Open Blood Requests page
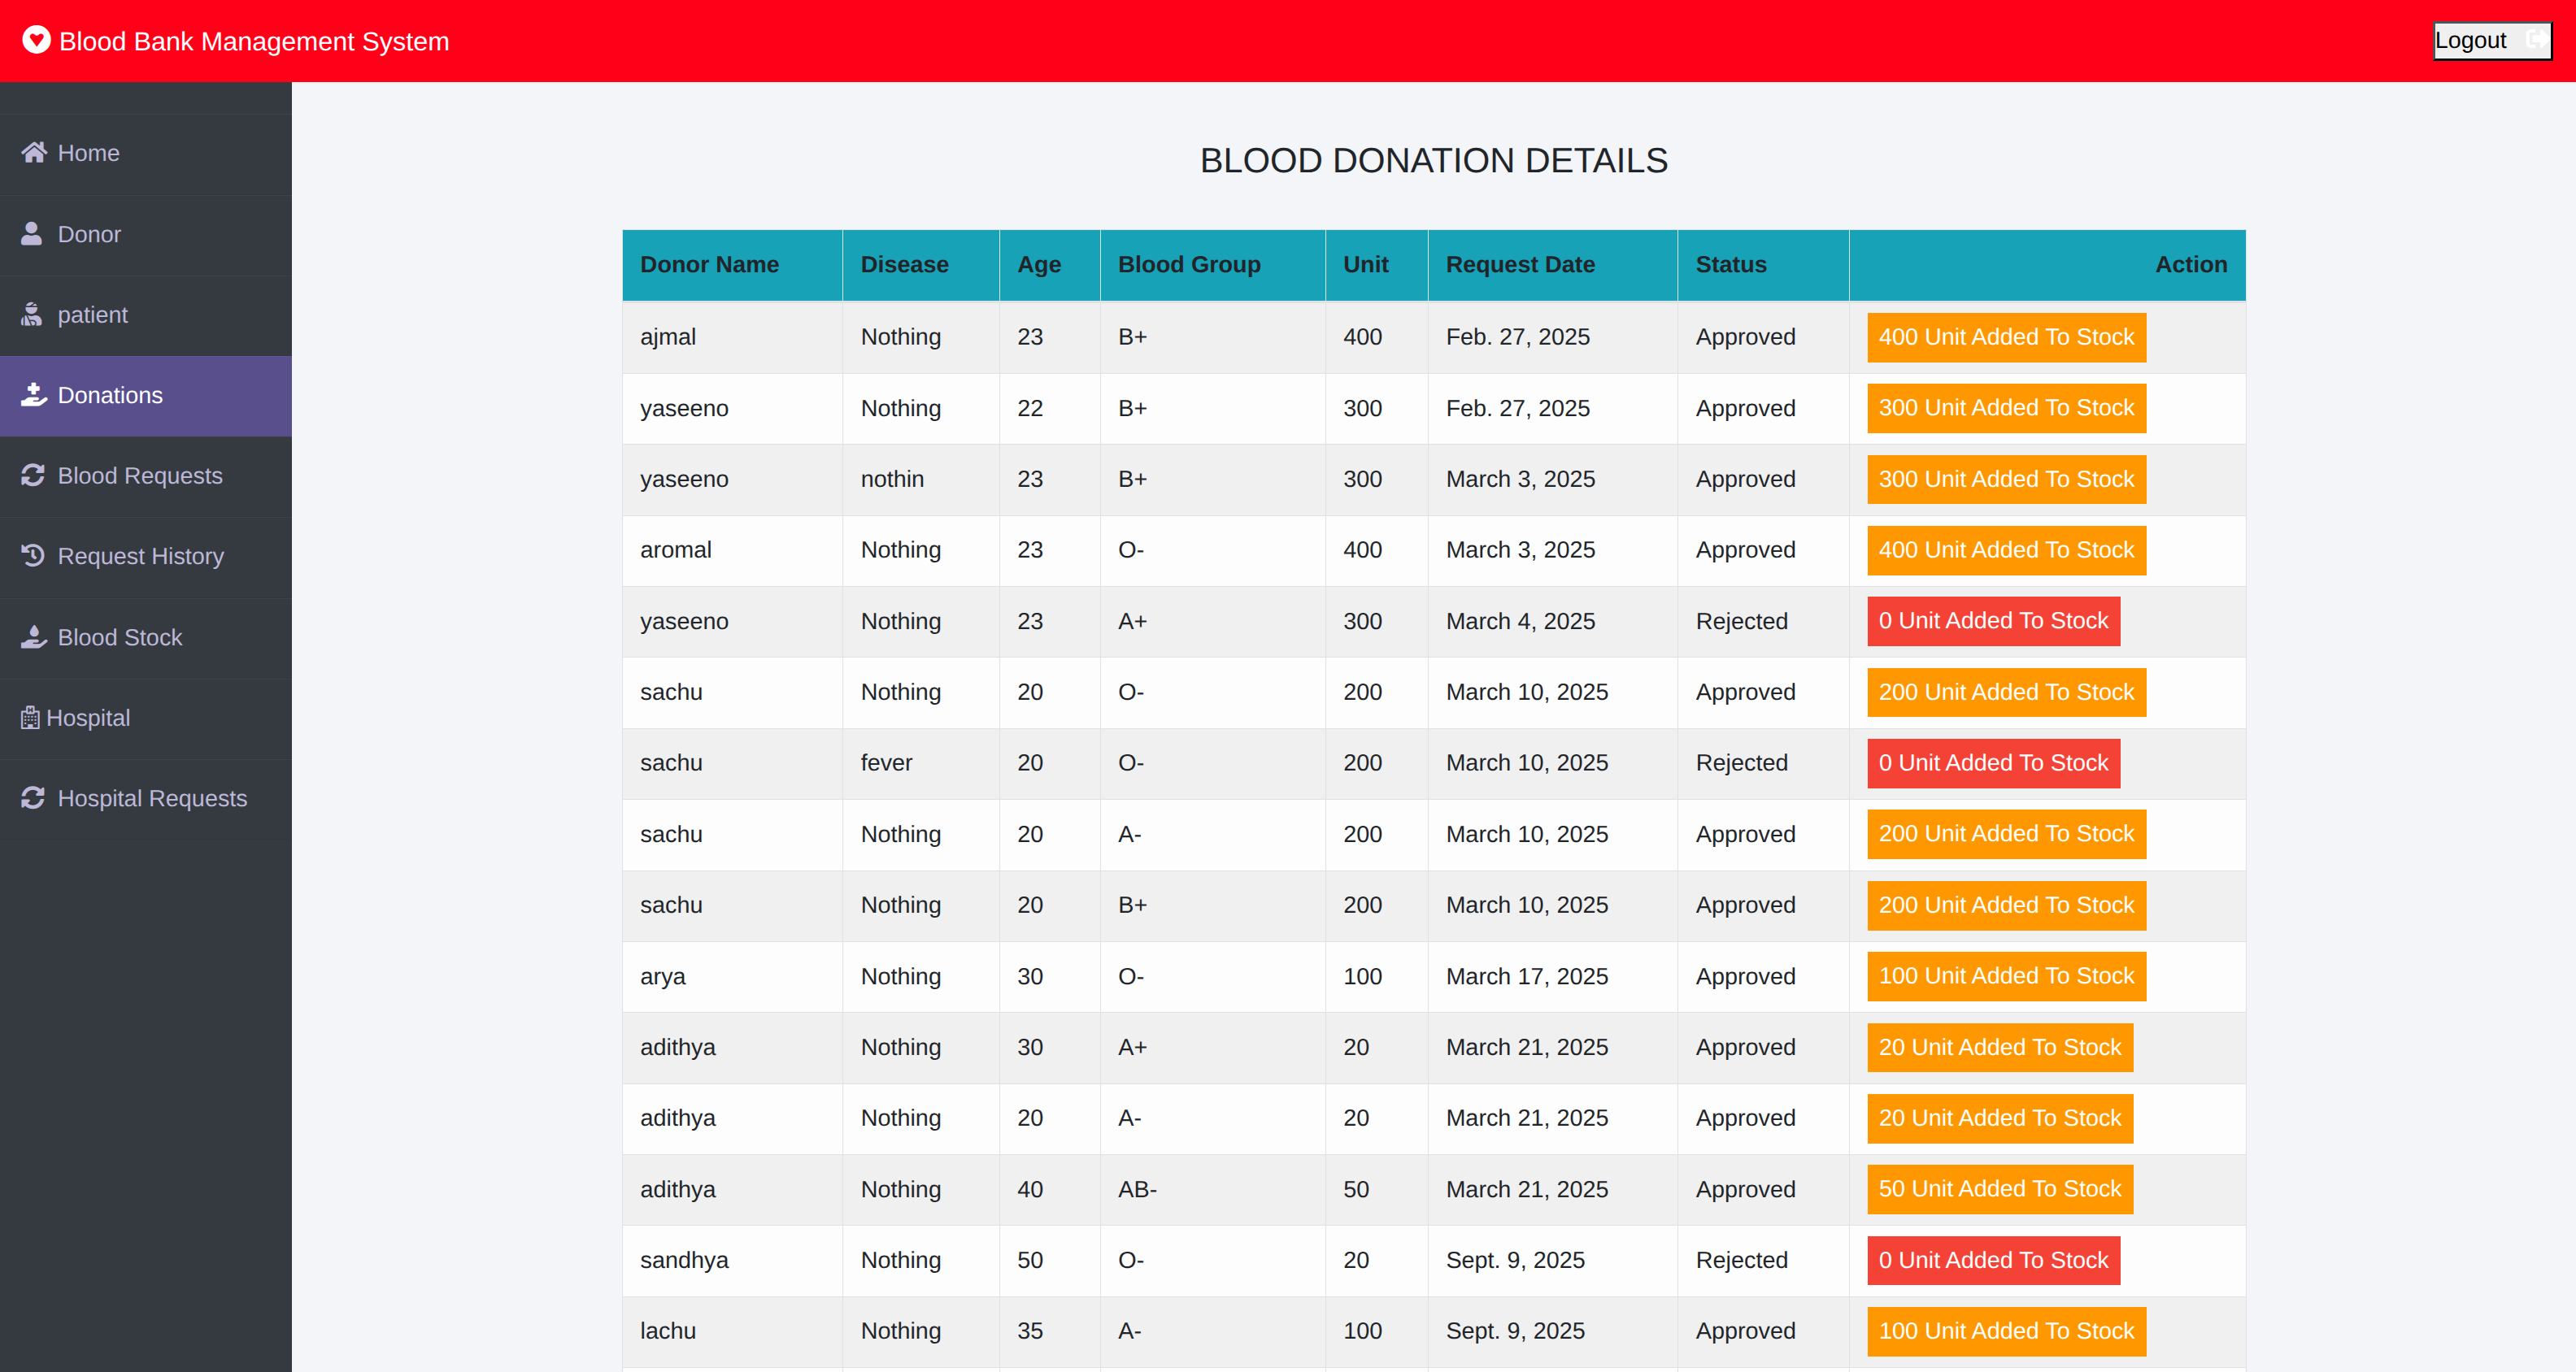The height and width of the screenshot is (1372, 2576). [146, 475]
